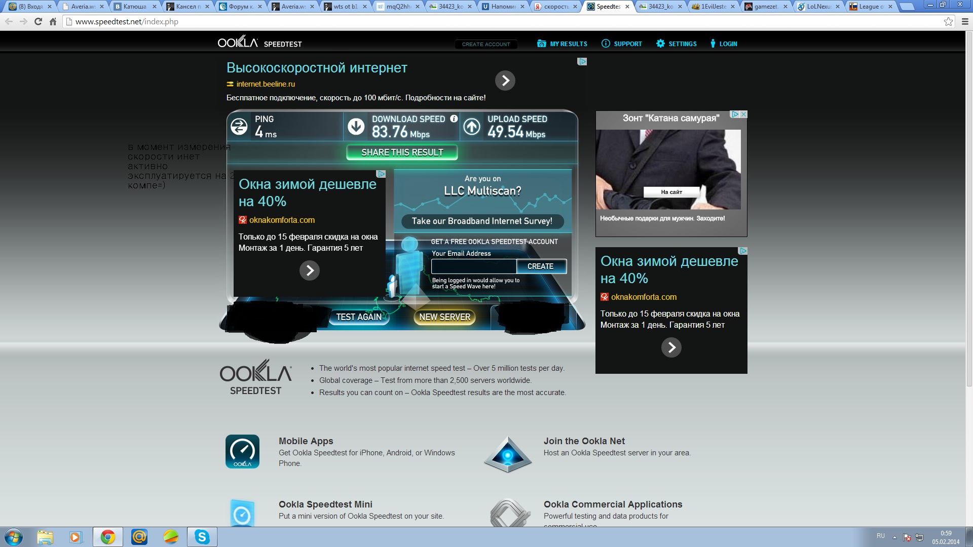Bookmark this page with the star icon
This screenshot has height=547, width=973.
pyautogui.click(x=948, y=22)
